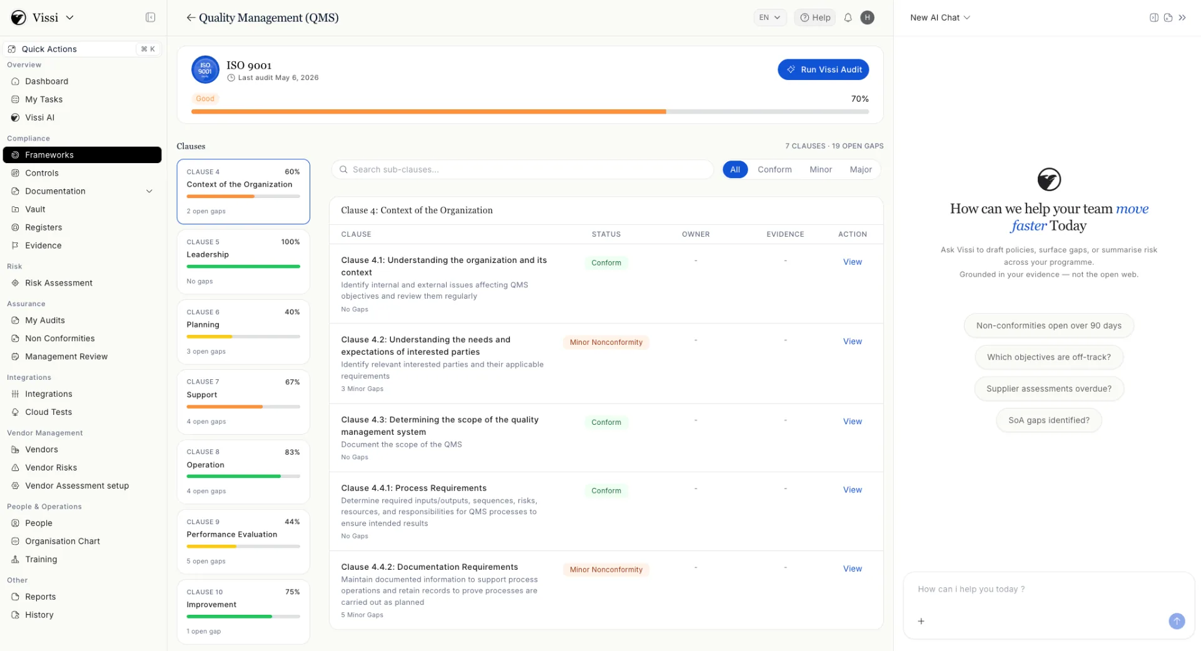
Task: Open the user avatar H menu
Action: click(x=867, y=17)
